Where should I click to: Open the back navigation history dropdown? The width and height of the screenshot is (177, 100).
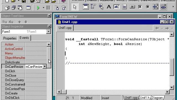162,28
